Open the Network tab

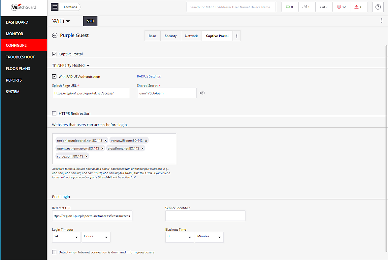click(191, 36)
